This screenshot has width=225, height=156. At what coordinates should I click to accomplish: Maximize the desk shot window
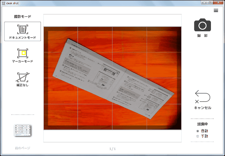pyautogui.click(x=210, y=2)
